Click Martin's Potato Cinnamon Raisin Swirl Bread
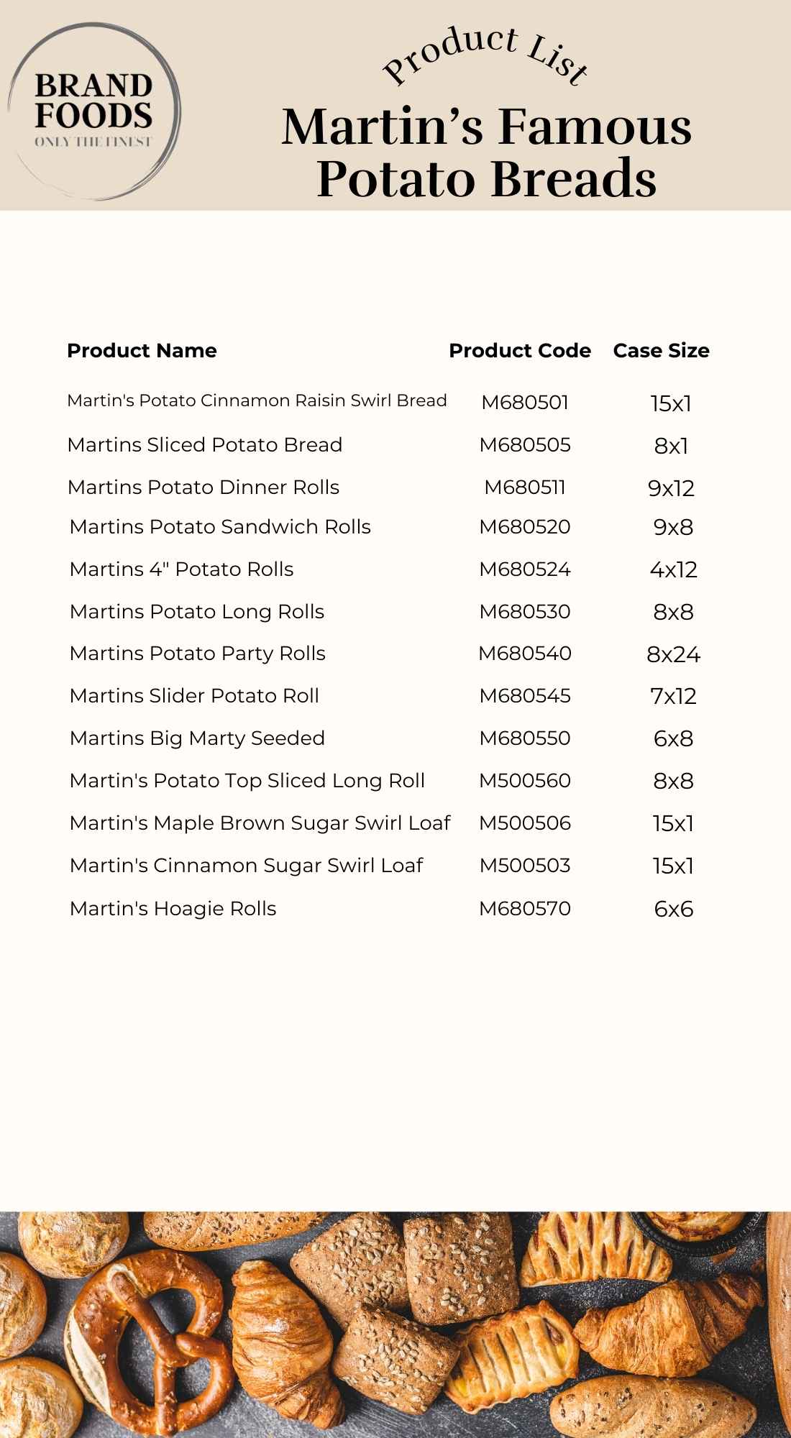 (257, 400)
